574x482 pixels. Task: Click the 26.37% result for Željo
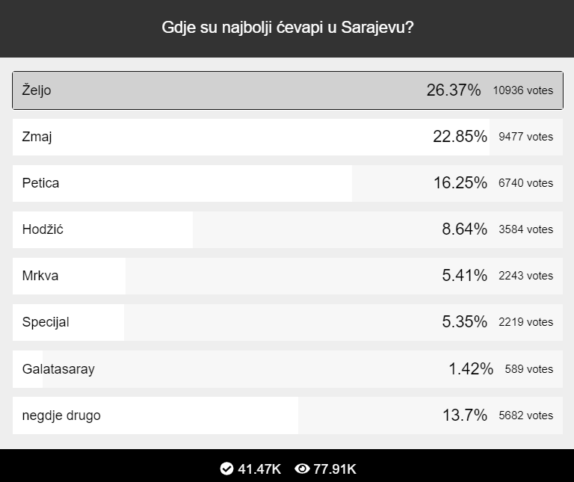(454, 90)
